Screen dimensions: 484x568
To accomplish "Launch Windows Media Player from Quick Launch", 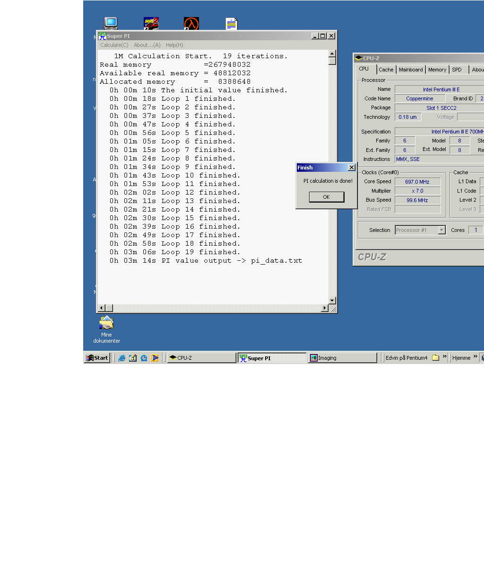I will [155, 358].
